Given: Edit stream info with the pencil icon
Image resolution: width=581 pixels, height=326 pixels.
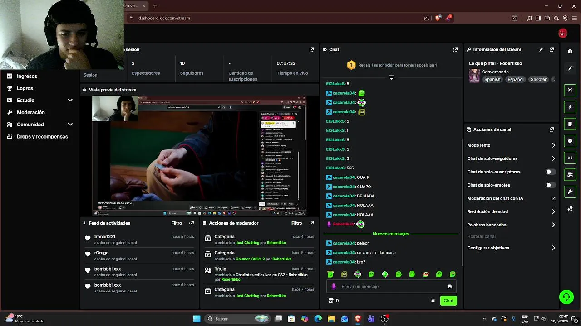Looking at the screenshot, I should tap(541, 50).
